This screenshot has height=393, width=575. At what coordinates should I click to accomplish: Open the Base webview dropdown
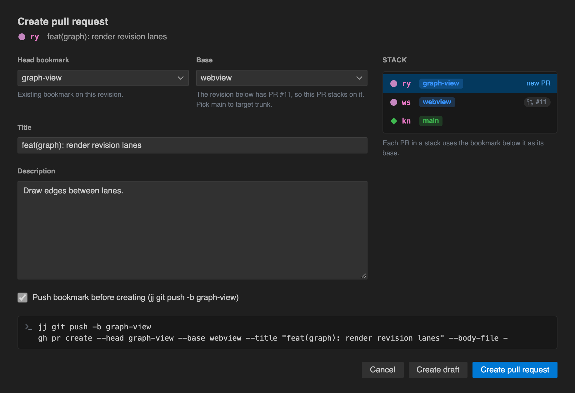point(282,78)
